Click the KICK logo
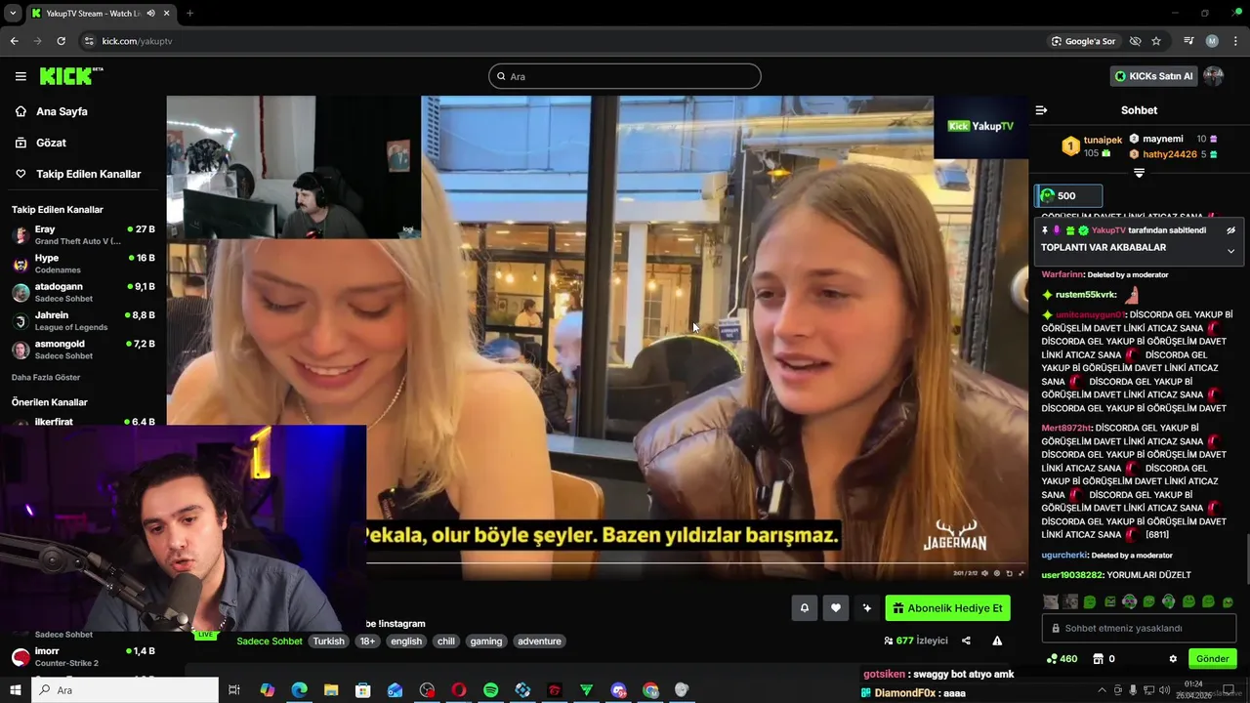 point(70,76)
